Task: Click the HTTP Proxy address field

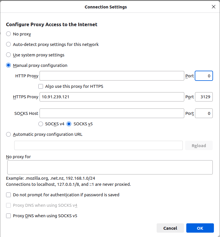Action: click(112, 76)
